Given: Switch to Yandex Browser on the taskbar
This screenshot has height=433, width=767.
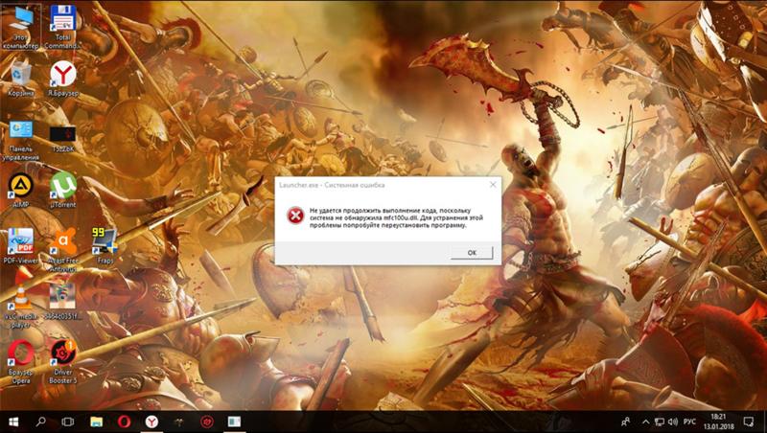Looking at the screenshot, I should (151, 422).
